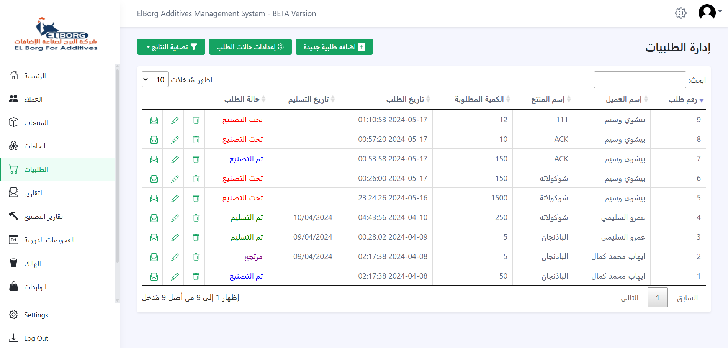Sort table by رقم طلب column
Image resolution: width=728 pixels, height=348 pixels.
(x=686, y=100)
